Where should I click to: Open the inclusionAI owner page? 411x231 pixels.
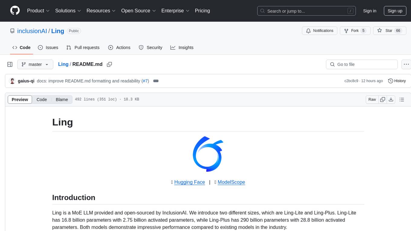32,31
